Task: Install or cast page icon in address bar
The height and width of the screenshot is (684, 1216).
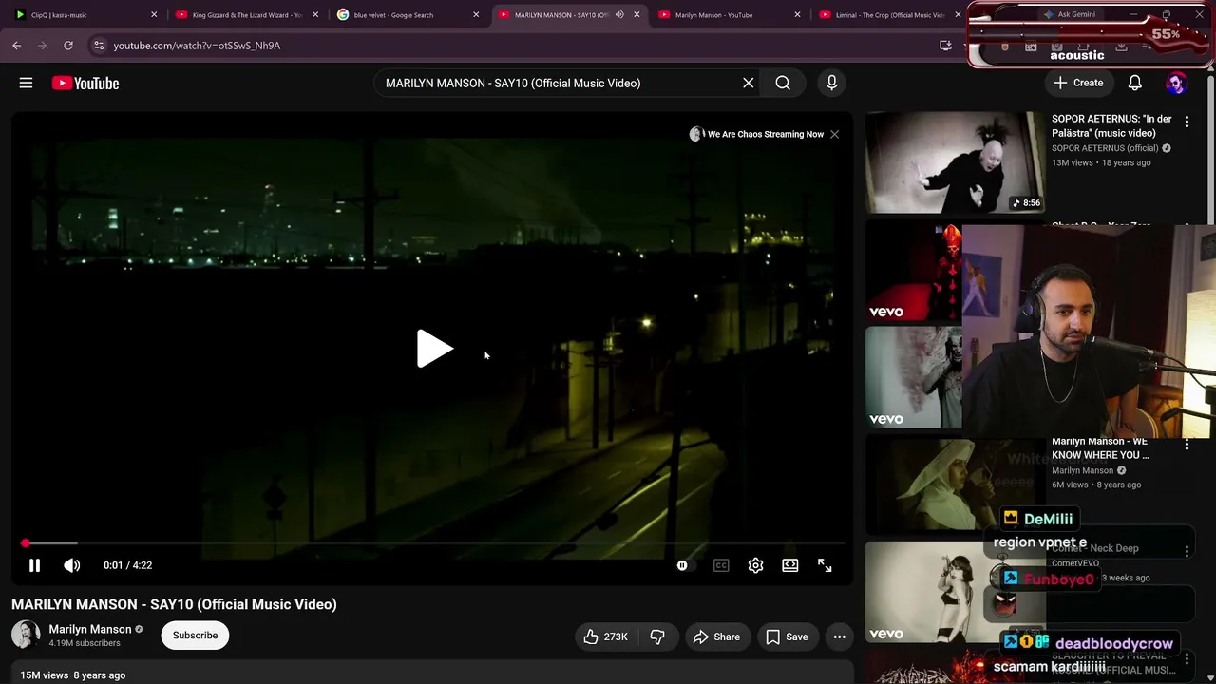Action: pyautogui.click(x=945, y=46)
